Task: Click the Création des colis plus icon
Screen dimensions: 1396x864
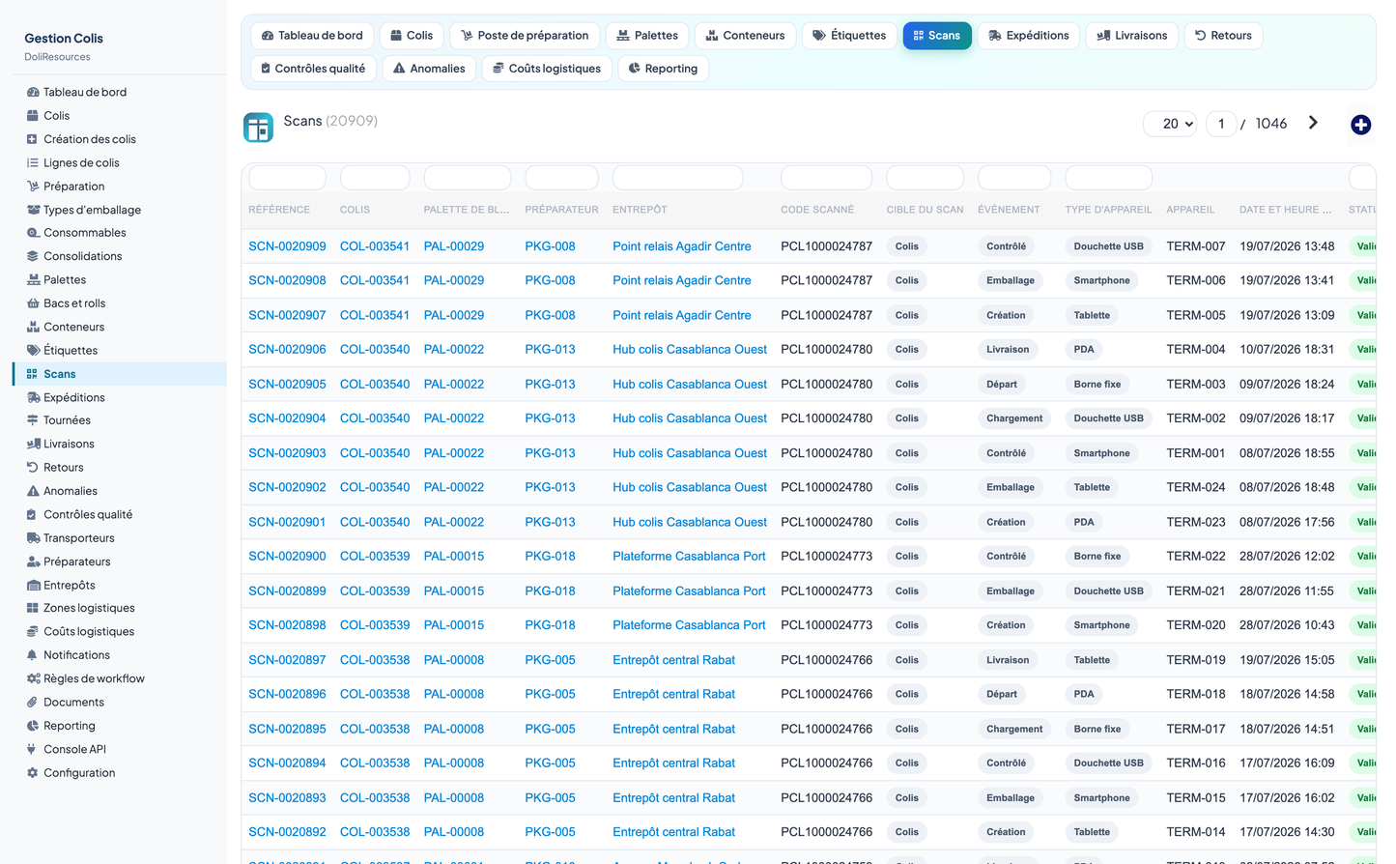Action: click(33, 139)
